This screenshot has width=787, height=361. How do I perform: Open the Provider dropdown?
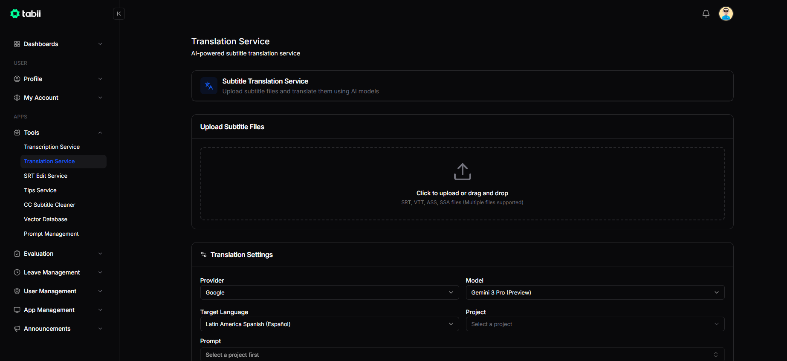(x=329, y=292)
